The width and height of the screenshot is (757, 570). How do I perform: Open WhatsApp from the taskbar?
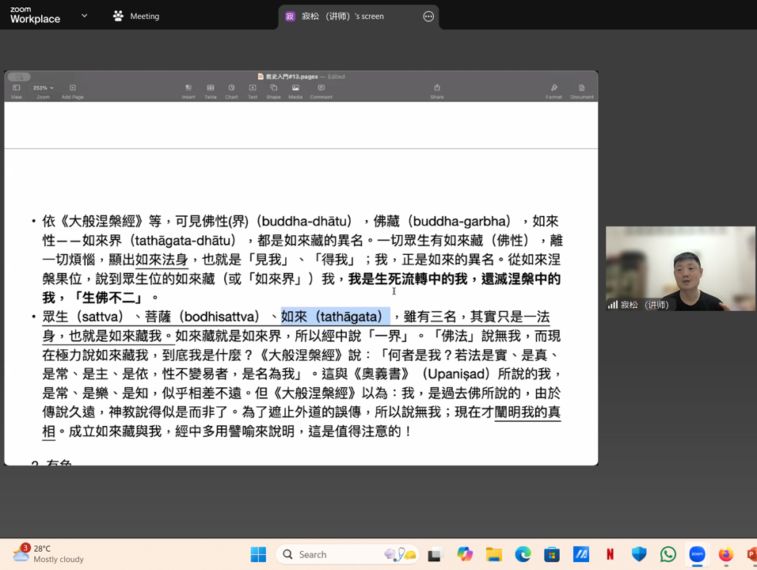point(668,554)
